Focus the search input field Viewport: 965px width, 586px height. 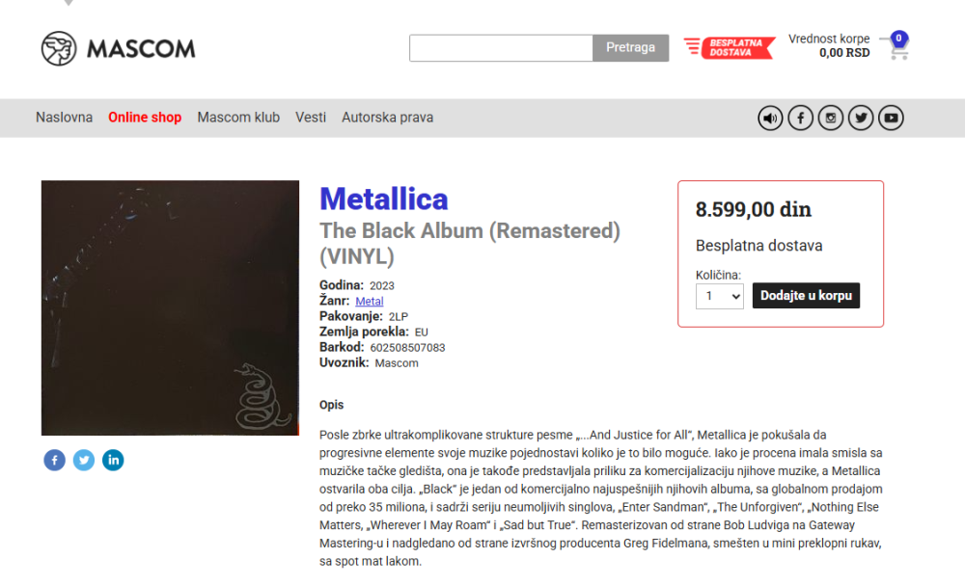[501, 48]
